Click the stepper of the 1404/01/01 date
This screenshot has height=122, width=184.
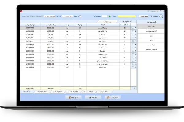point(63,16)
